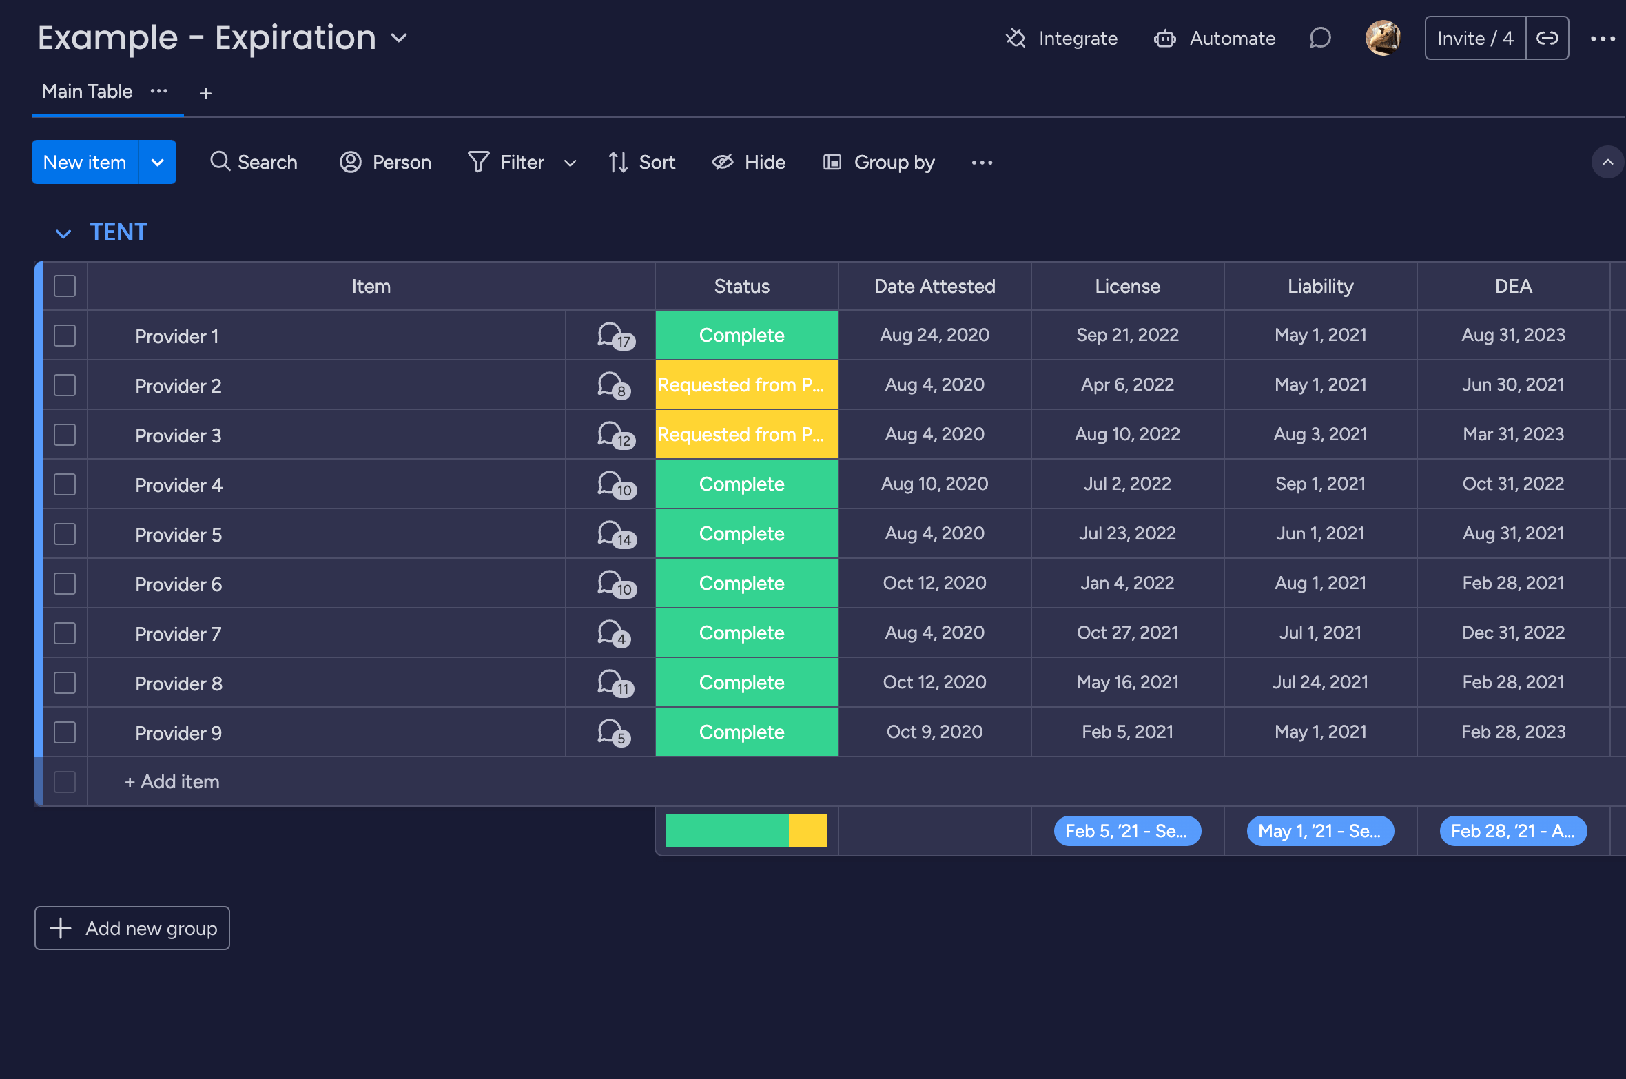Screen dimensions: 1626x1079
Task: Select all items via header checkbox
Action: 65,286
